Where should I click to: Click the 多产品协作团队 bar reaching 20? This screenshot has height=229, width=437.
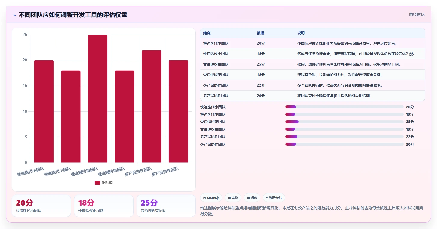pos(178,112)
